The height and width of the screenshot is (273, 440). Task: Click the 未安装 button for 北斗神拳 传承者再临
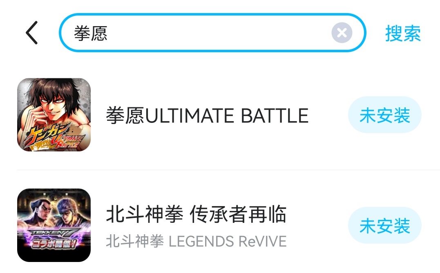pyautogui.click(x=385, y=225)
